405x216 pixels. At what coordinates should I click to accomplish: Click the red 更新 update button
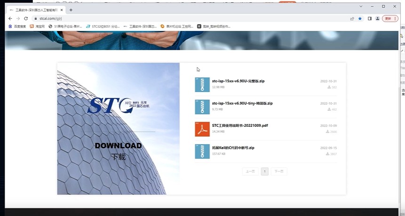(390, 19)
